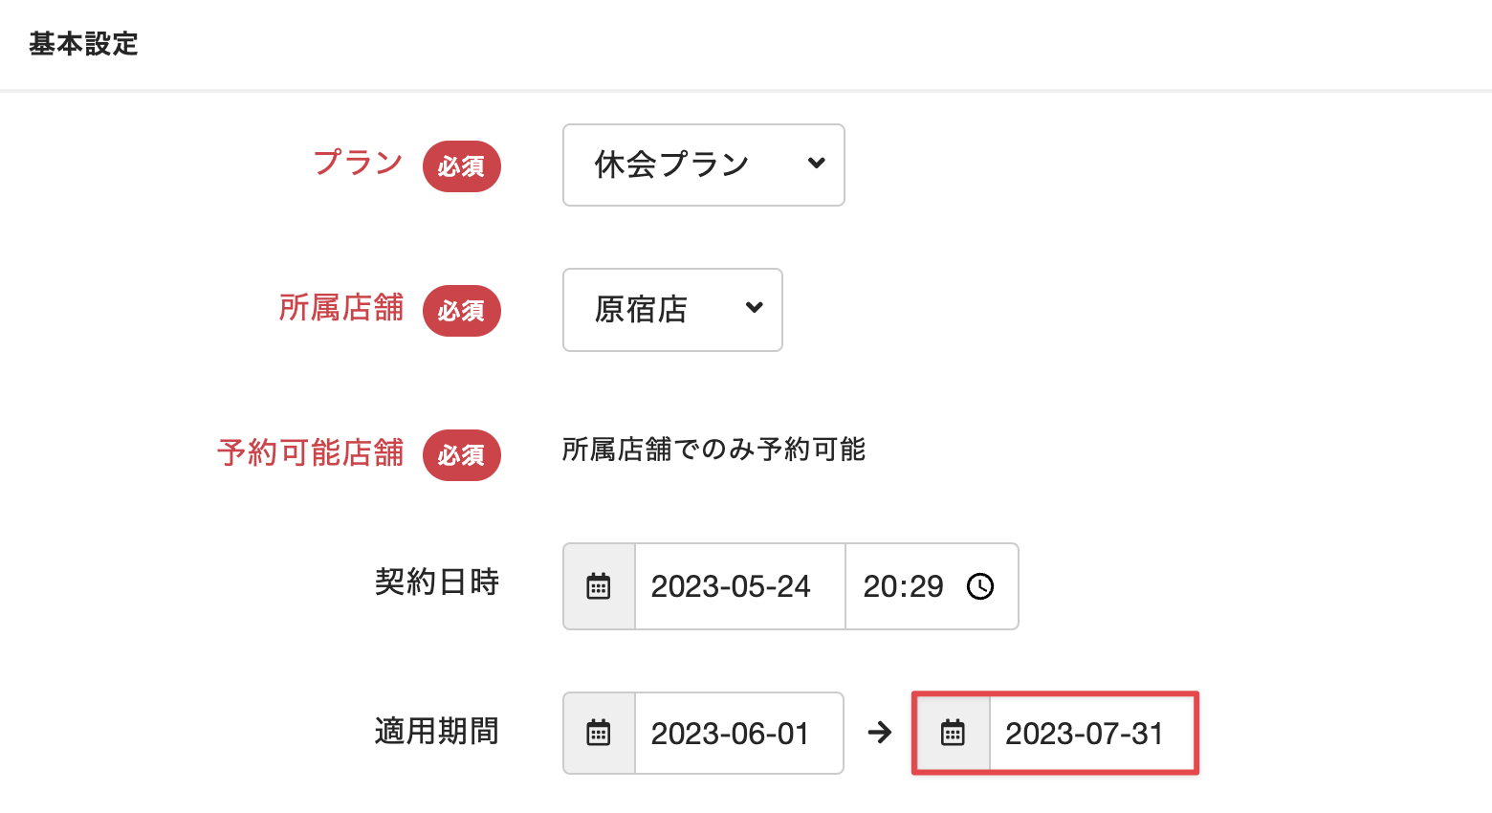Click the 必須 badge next to プラン
1492x813 pixels.
pos(462,166)
